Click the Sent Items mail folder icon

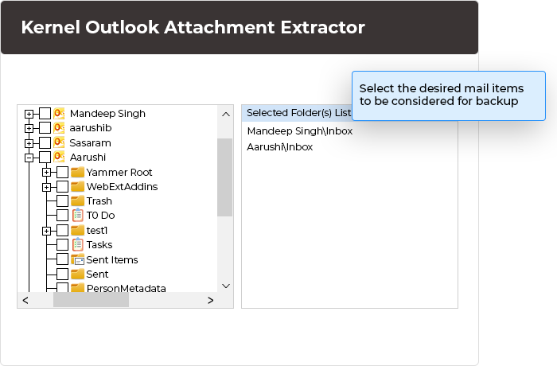point(77,259)
